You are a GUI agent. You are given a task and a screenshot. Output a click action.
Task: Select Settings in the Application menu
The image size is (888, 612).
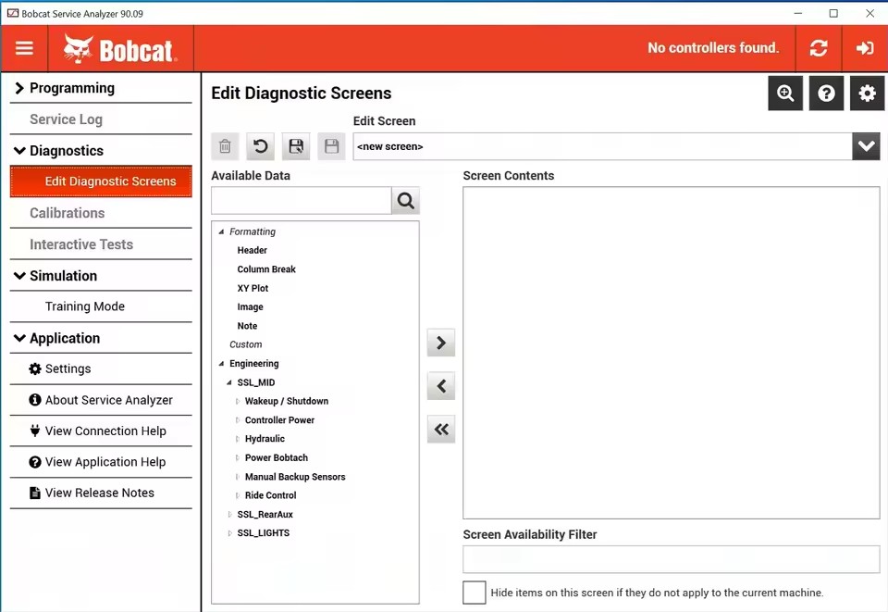click(68, 368)
